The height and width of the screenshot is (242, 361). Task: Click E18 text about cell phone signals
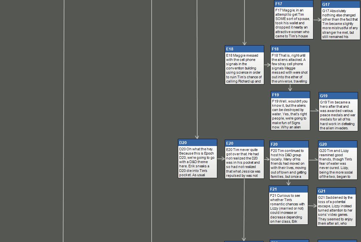(x=244, y=68)
